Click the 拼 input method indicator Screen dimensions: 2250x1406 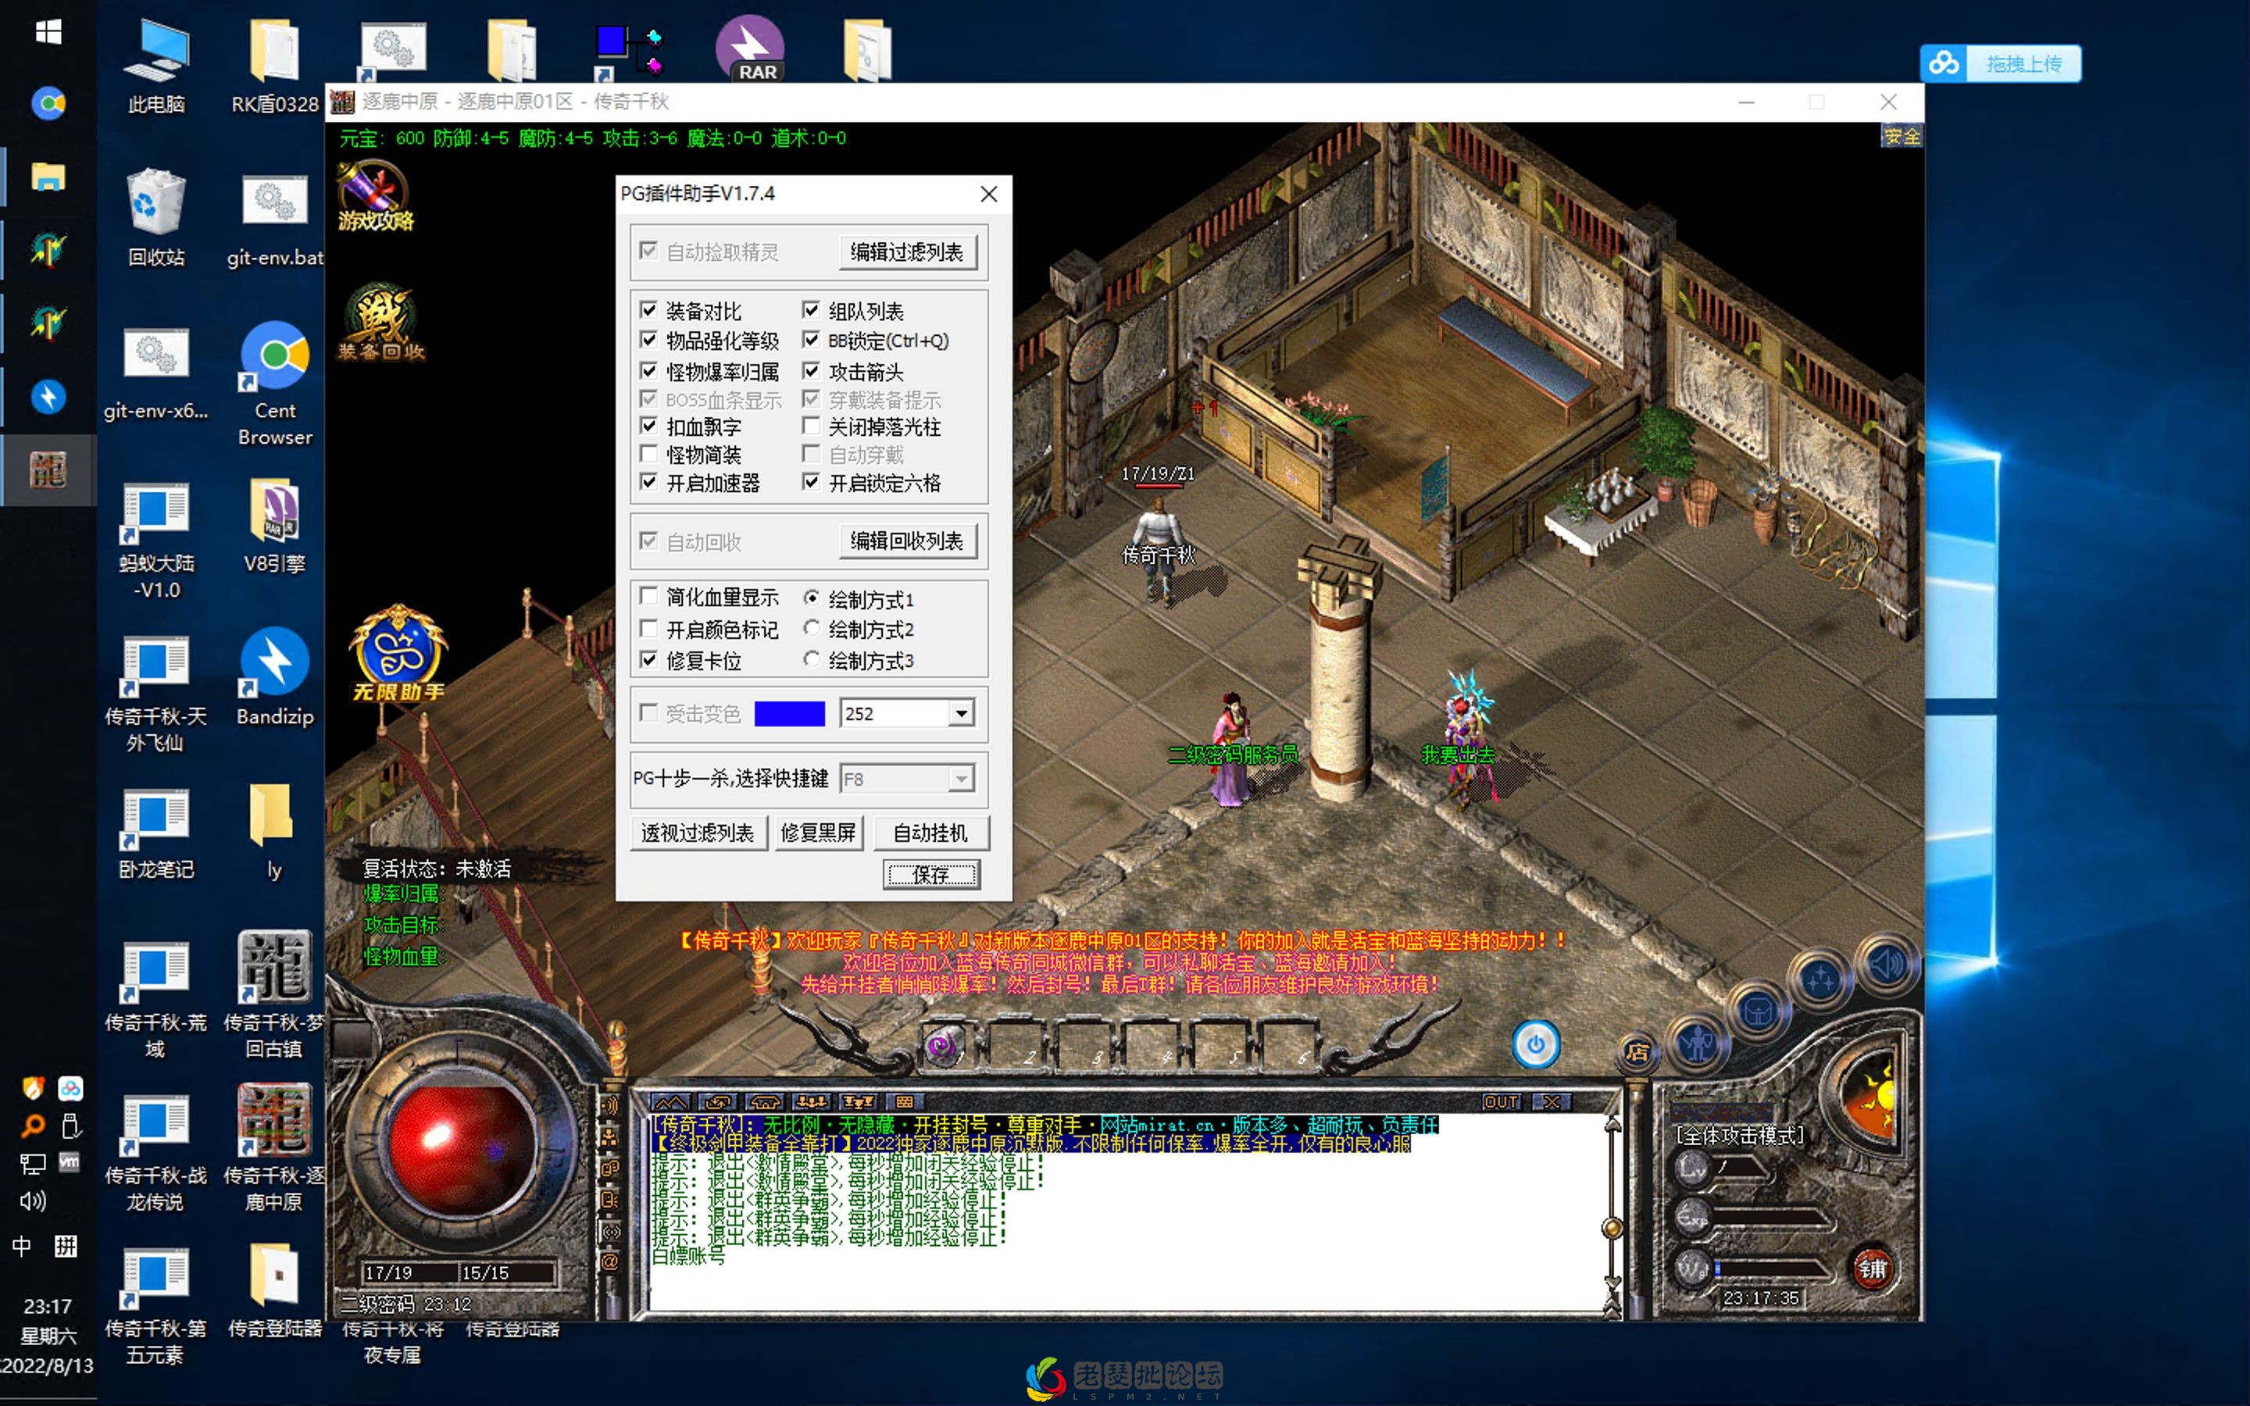tap(66, 1245)
